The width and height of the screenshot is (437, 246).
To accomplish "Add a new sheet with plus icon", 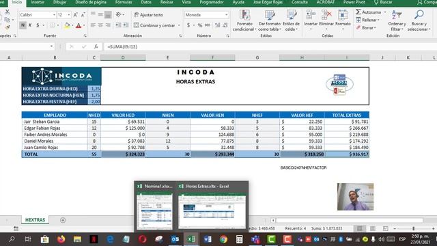I will (63, 220).
